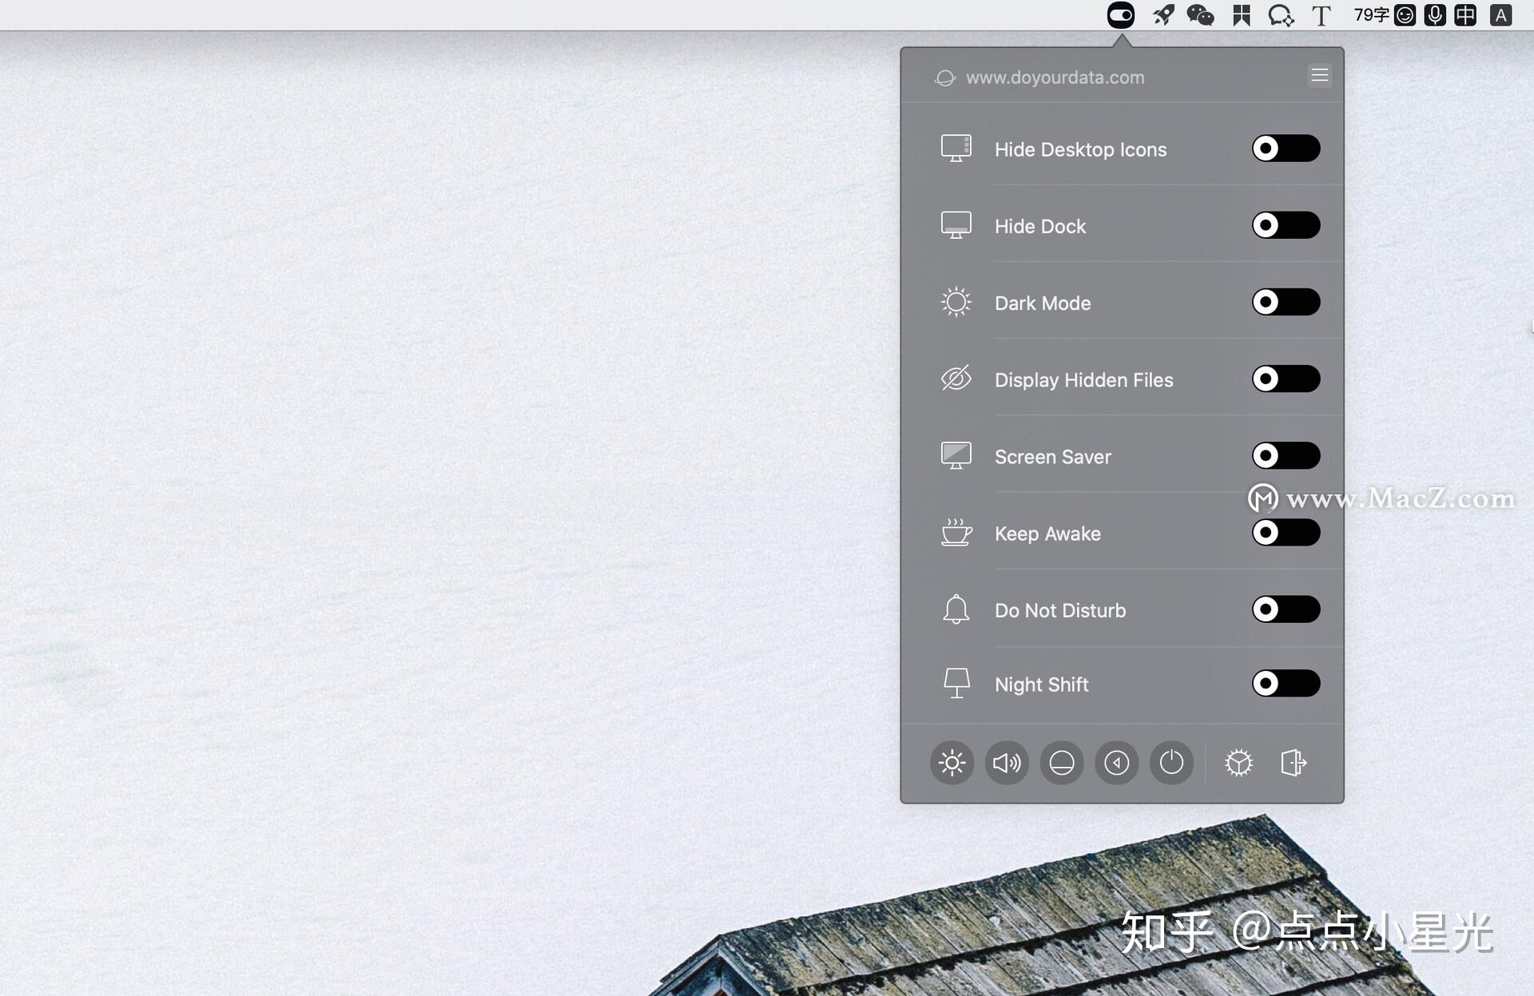
Task: Click the Do Not Disturb bell icon
Action: 956,609
